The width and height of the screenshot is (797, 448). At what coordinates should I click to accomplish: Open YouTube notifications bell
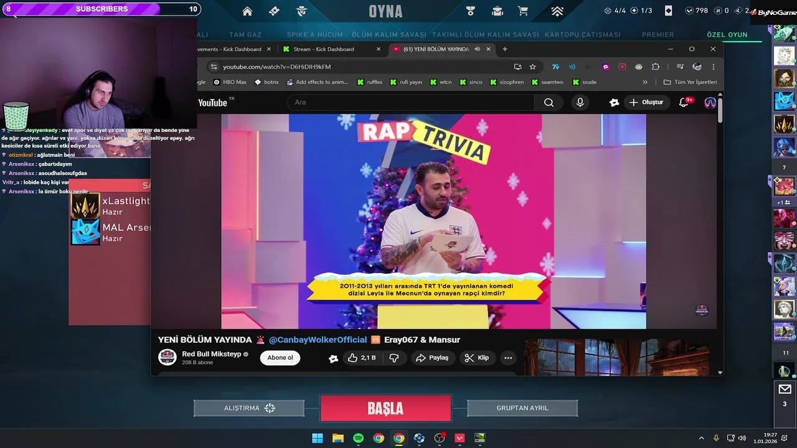tap(684, 102)
